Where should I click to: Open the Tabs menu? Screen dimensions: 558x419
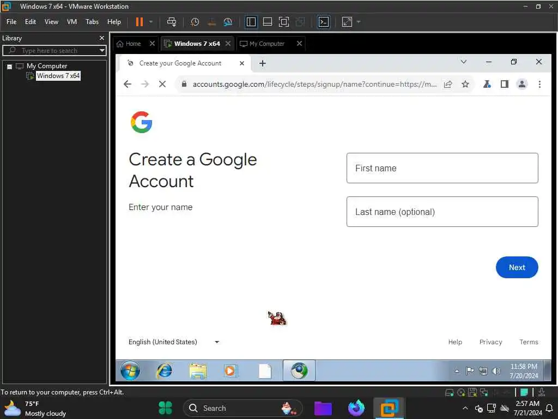(x=92, y=22)
